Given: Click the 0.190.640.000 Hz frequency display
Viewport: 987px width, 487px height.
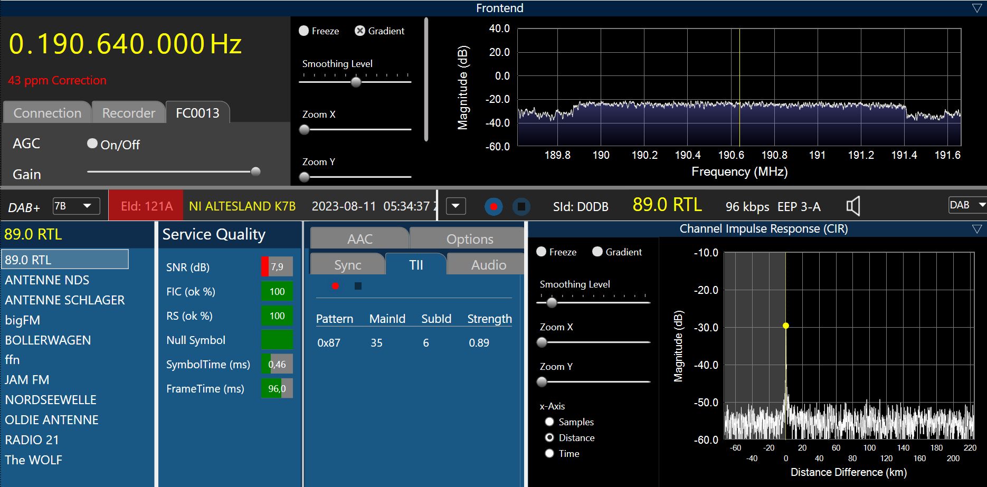Looking at the screenshot, I should [x=125, y=44].
